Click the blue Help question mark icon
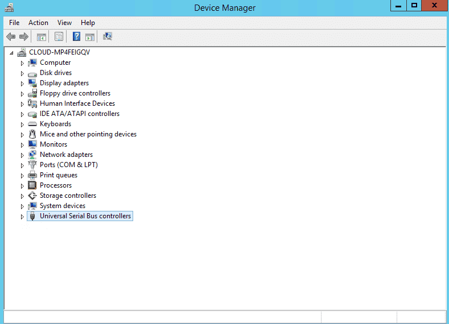The height and width of the screenshot is (324, 449). (76, 36)
